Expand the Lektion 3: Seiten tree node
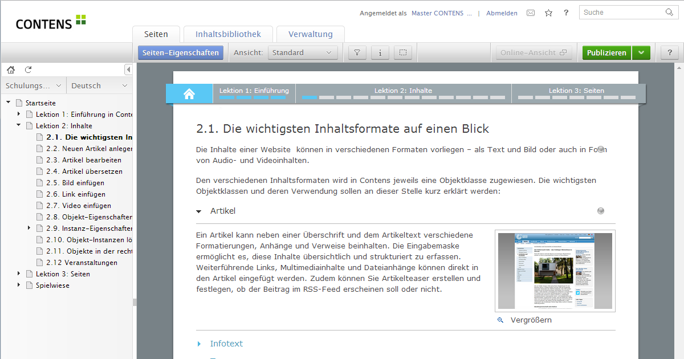This screenshot has width=684, height=359. pos(19,274)
